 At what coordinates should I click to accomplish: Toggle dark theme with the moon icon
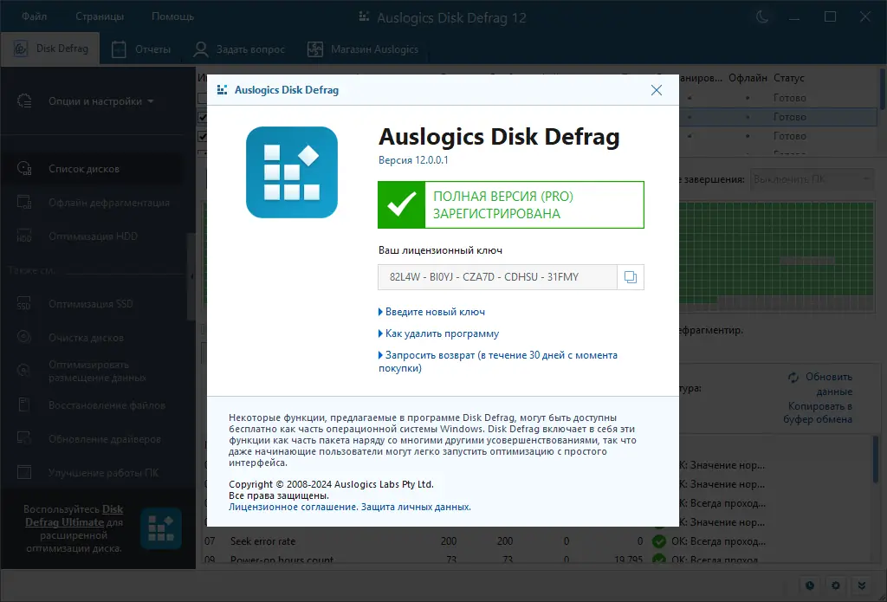(761, 16)
